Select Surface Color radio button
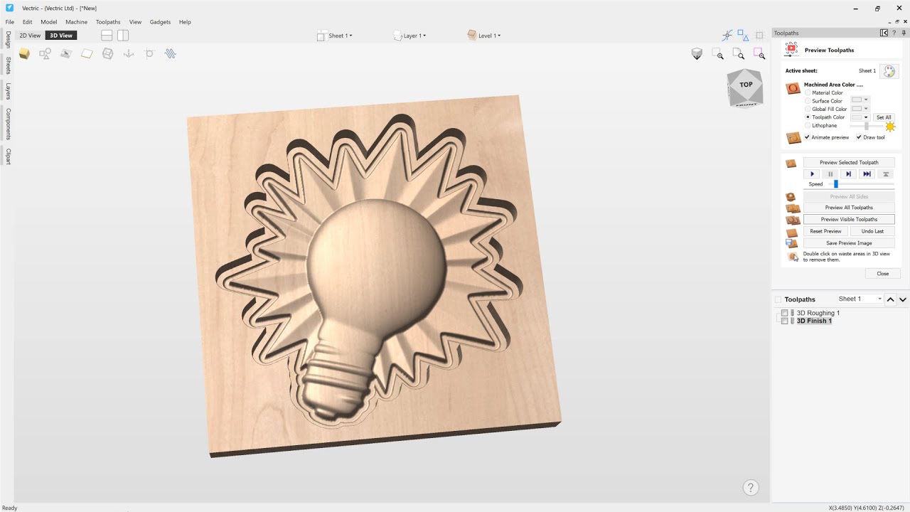Viewport: 910px width, 512px height. 808,101
